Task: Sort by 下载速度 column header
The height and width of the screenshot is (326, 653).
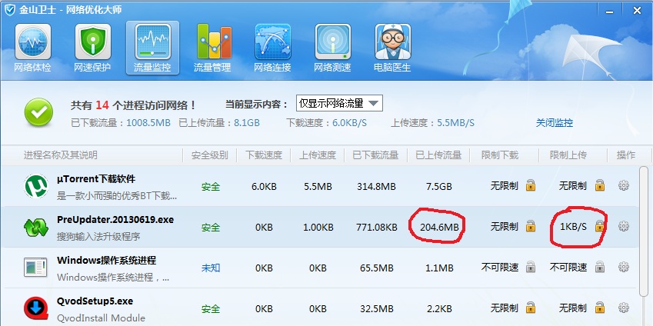Action: pos(264,155)
